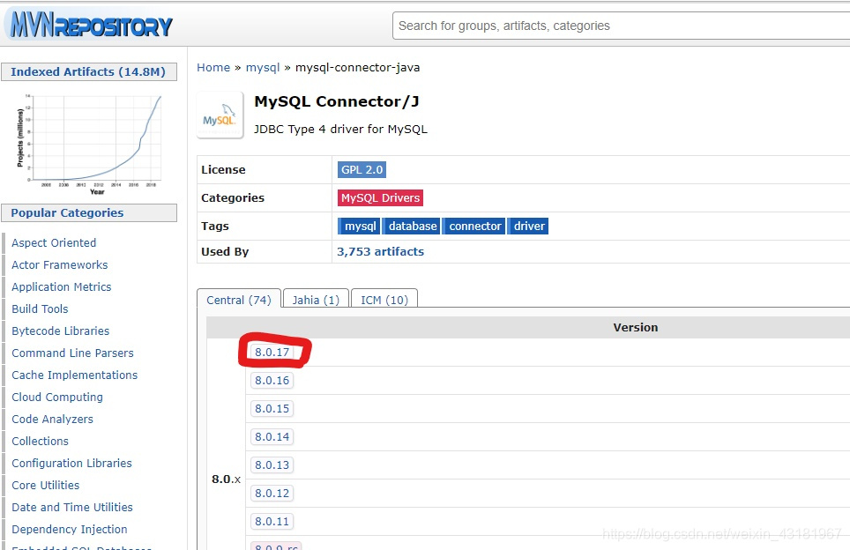The width and height of the screenshot is (850, 550).
Task: Open Collections category
Action: (40, 441)
